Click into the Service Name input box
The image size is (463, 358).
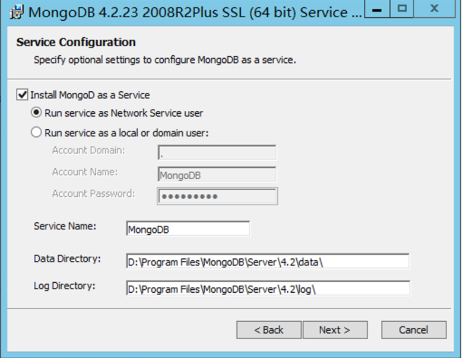(x=188, y=229)
